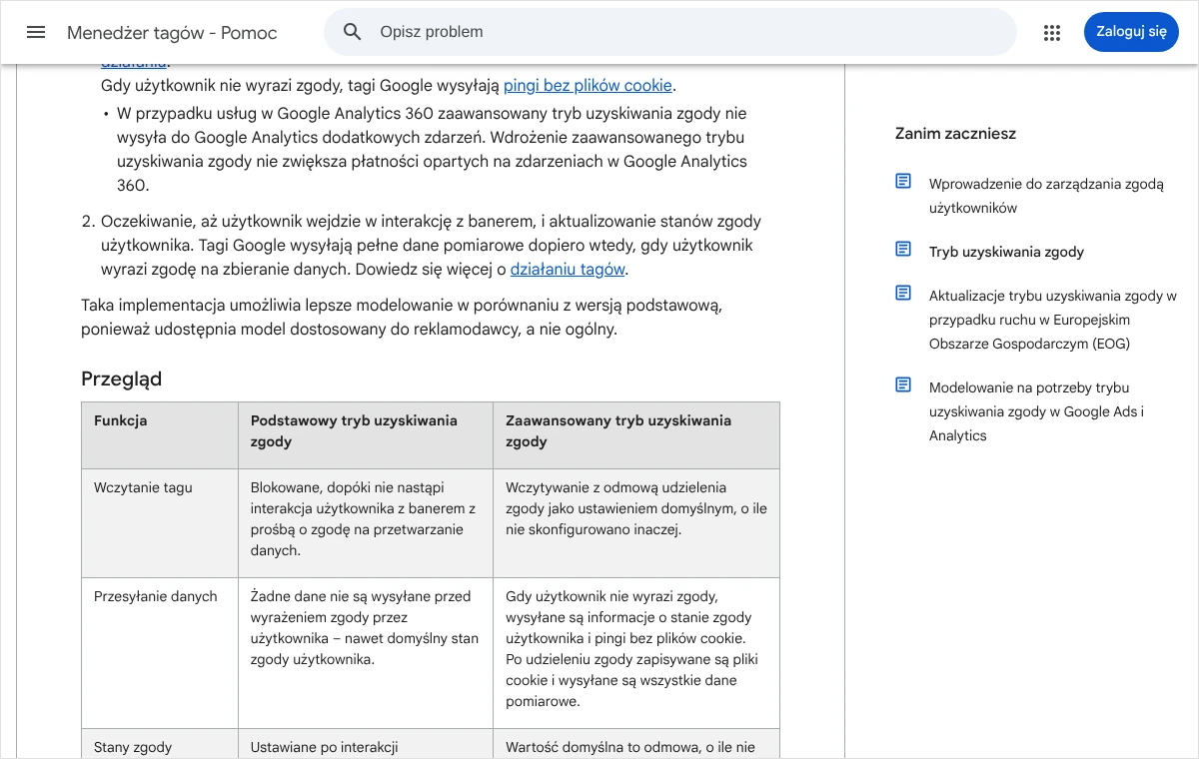Click the Przegląd section heading
Viewport: 1199px width, 759px height.
[x=121, y=379]
